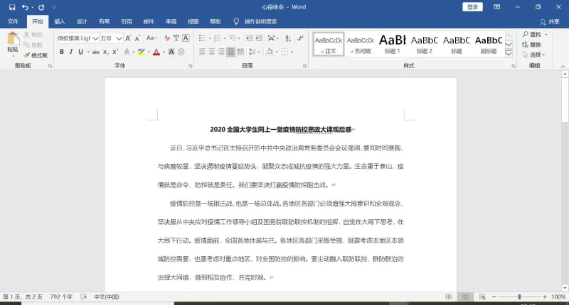Apply superscript x² formatting
The image size is (569, 305).
pos(115,52)
